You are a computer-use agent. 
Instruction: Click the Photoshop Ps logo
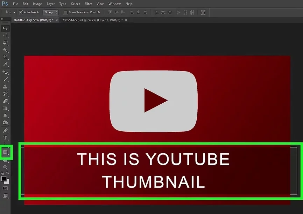5,3
